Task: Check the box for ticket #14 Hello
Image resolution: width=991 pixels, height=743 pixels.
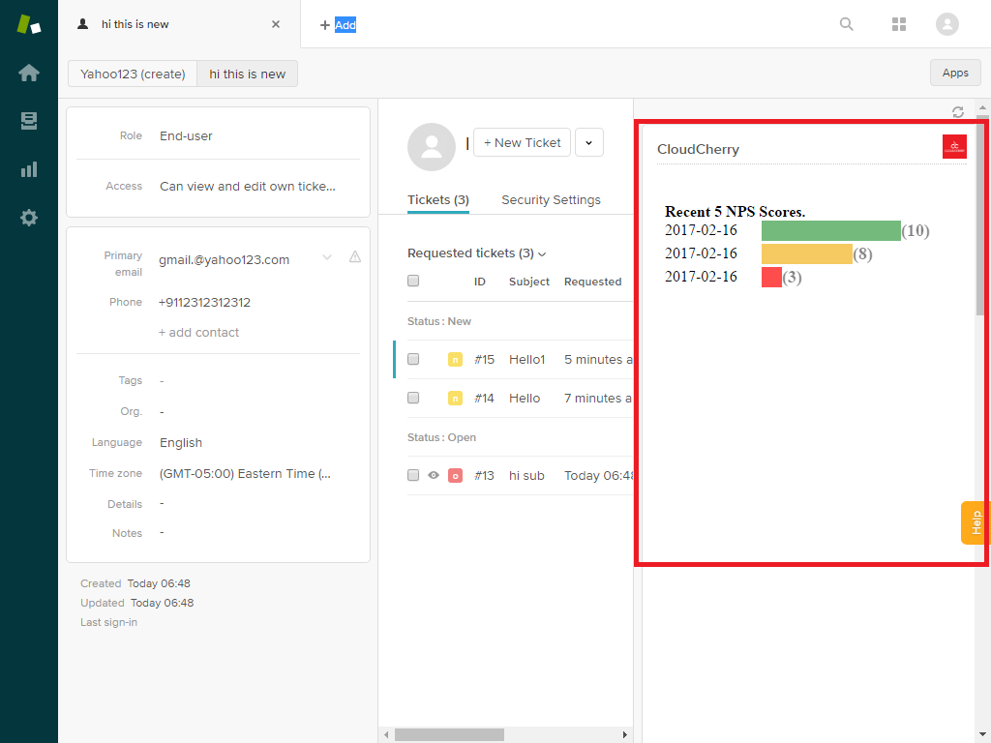Action: (413, 398)
